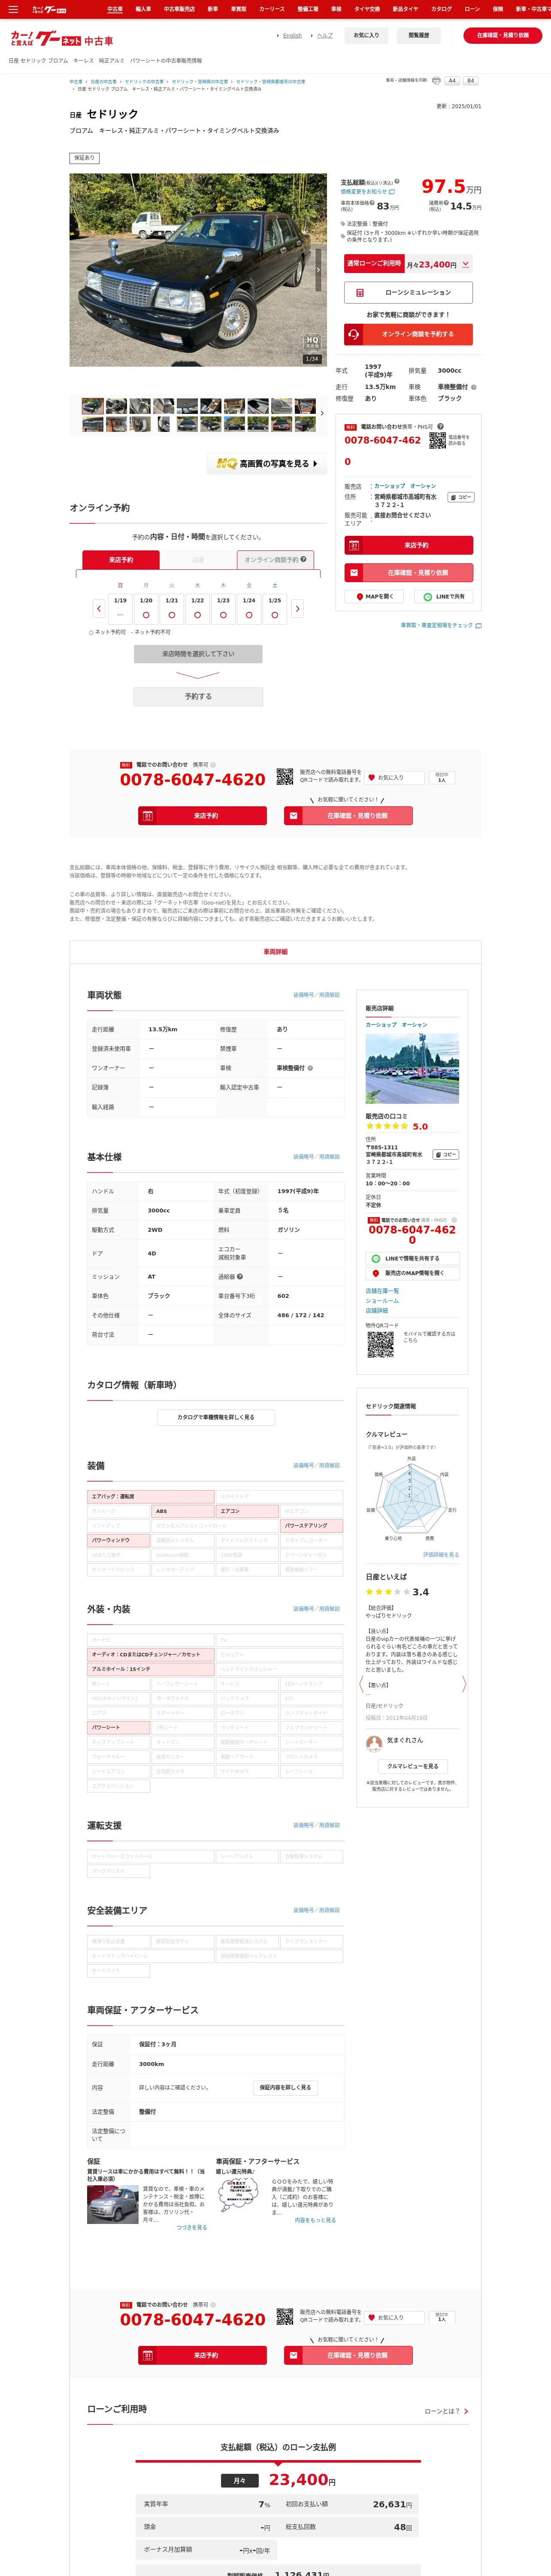Open the hamburger menu in the red header
This screenshot has height=2576, width=551.
pyautogui.click(x=13, y=9)
